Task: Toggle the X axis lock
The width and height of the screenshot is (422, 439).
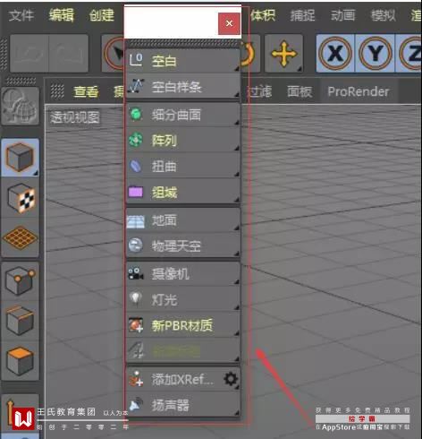Action: (x=335, y=54)
